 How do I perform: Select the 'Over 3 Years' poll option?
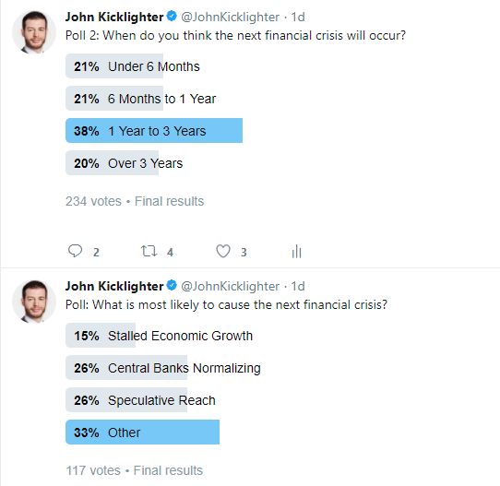pos(125,163)
